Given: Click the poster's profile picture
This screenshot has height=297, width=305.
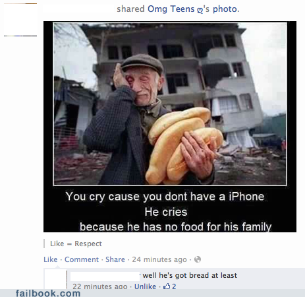Looking at the screenshot, I should (x=20, y=20).
